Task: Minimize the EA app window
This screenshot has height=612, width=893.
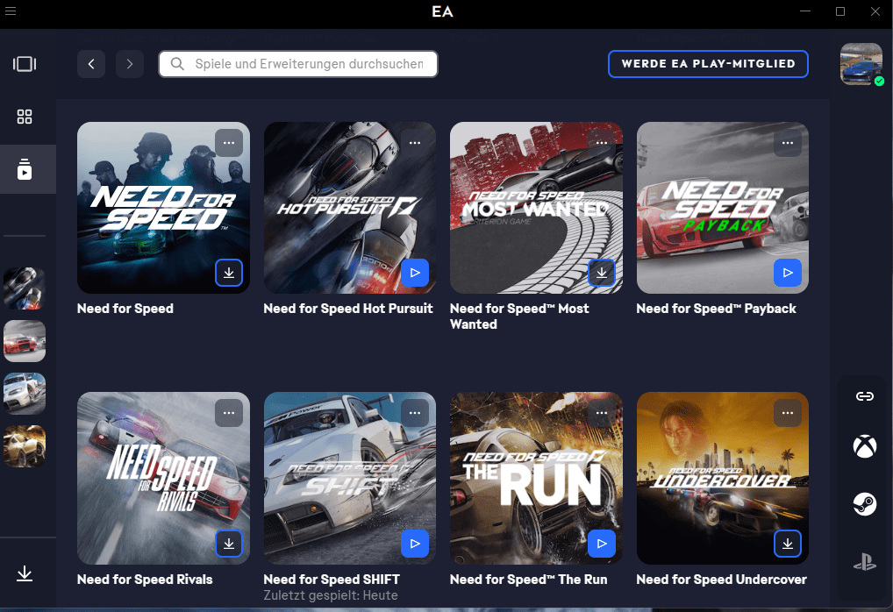Action: [x=804, y=11]
